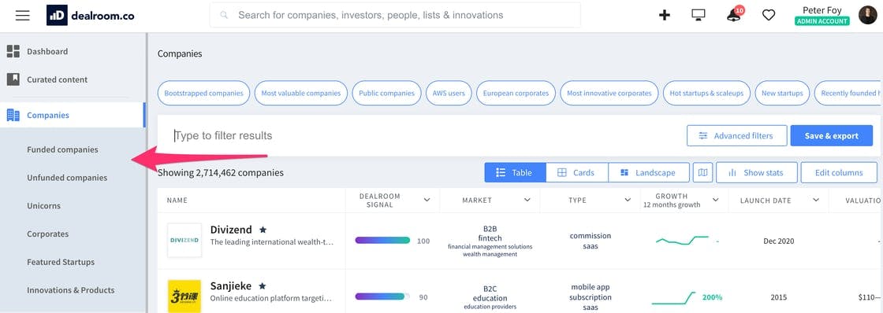Open the heart favorites icon
This screenshot has width=883, height=313.
pos(769,15)
